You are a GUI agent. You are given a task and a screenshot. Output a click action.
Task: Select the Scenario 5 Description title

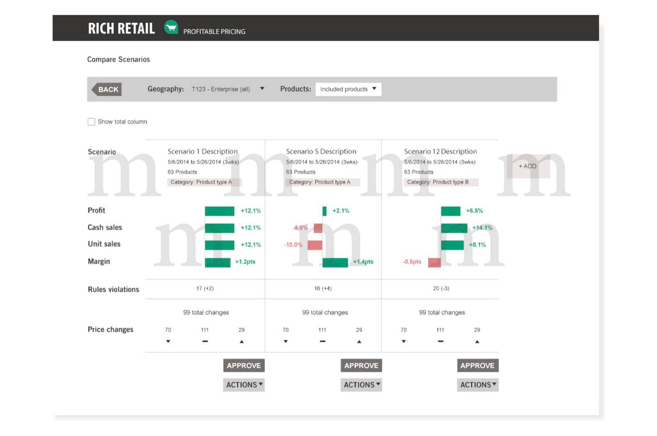(x=321, y=151)
